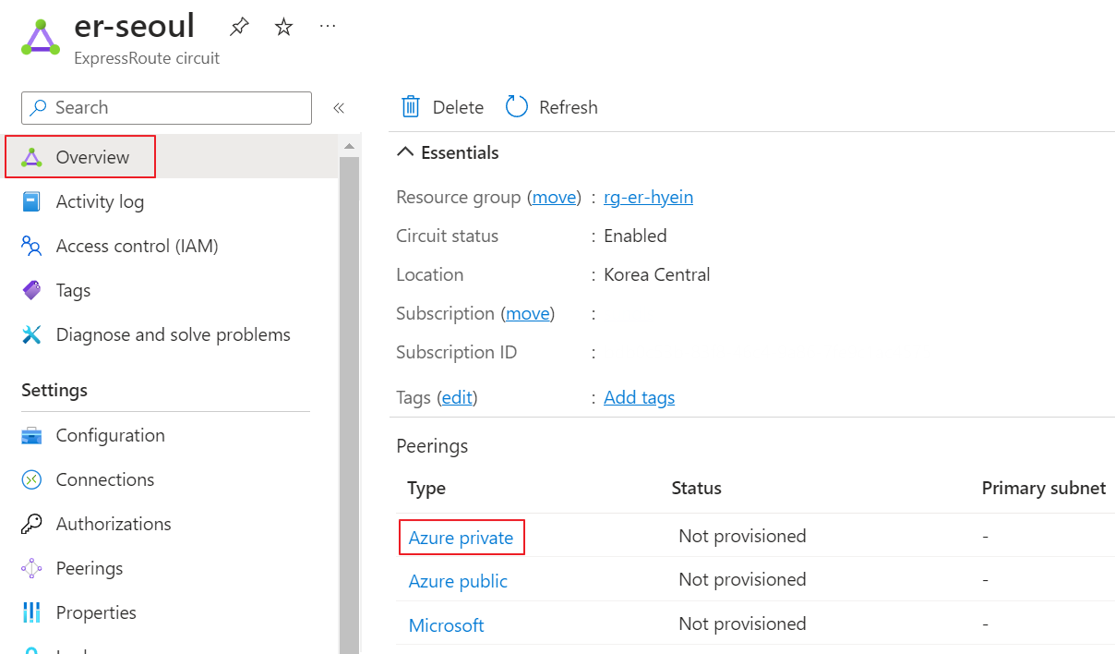1115x654 pixels.
Task: Click the Add tags link
Action: [x=639, y=397]
